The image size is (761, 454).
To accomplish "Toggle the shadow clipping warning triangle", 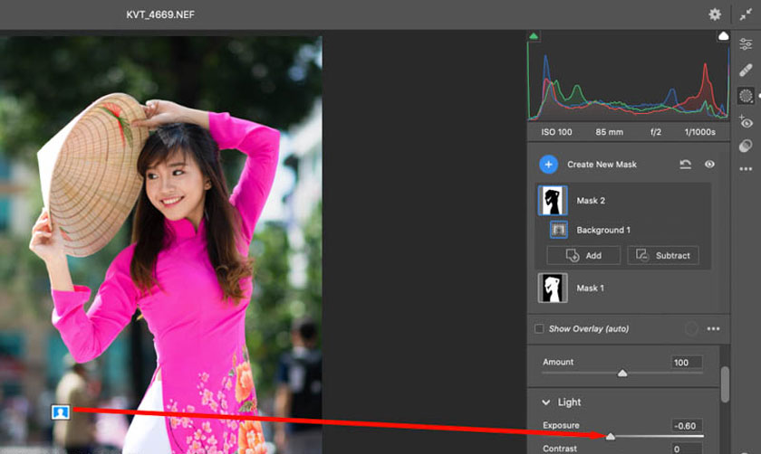I will click(x=534, y=36).
